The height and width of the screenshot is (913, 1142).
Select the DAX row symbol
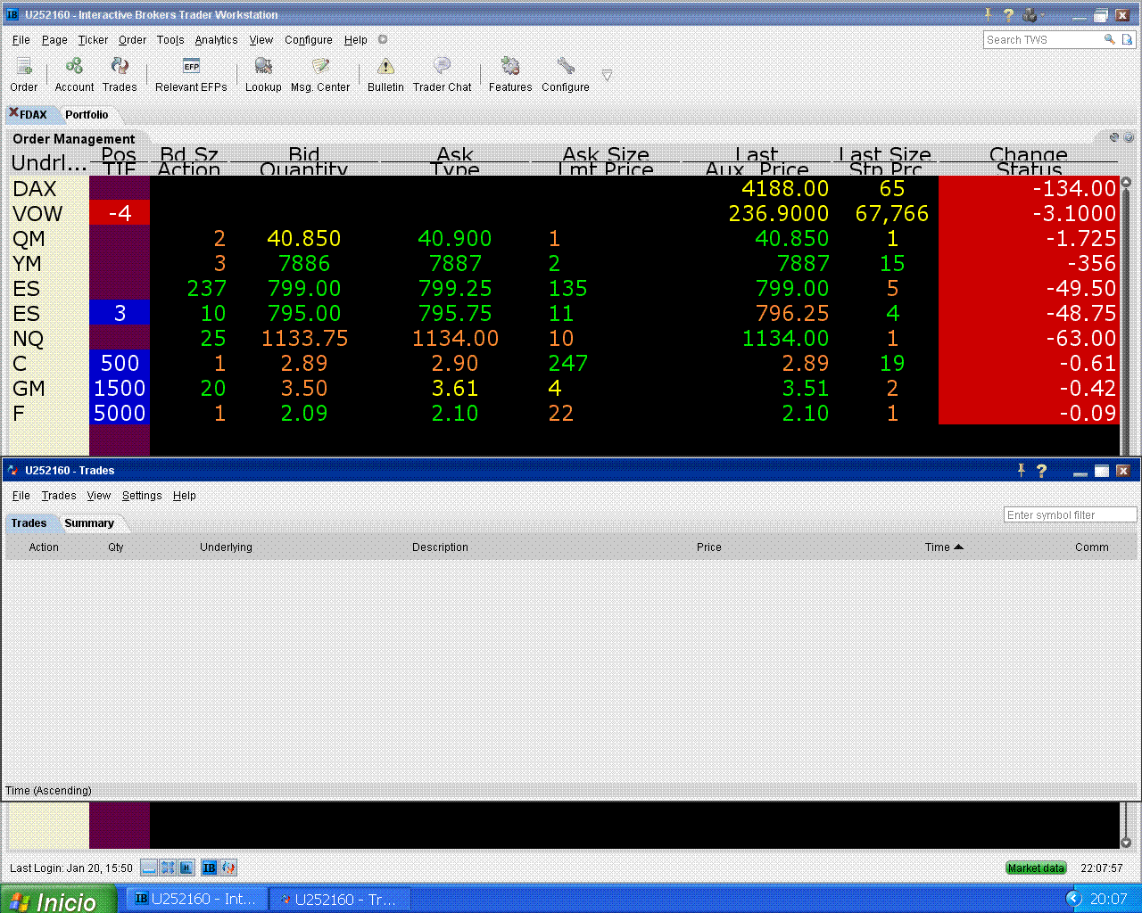(35, 189)
